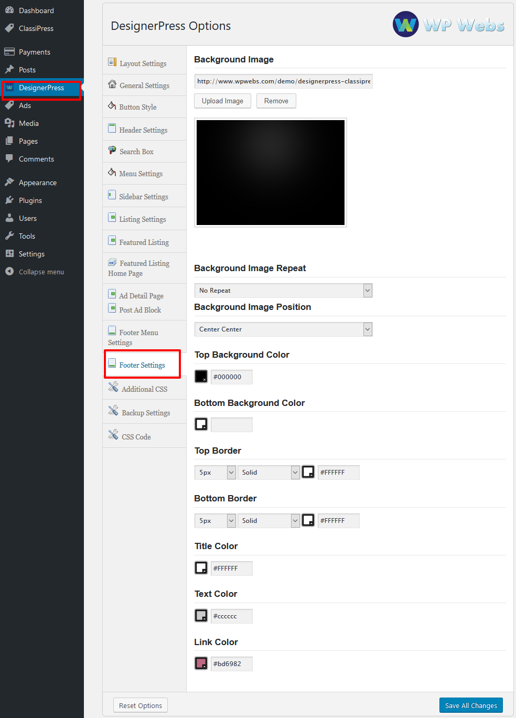Click the Posts pushpin icon
516x718 pixels.
click(x=9, y=70)
